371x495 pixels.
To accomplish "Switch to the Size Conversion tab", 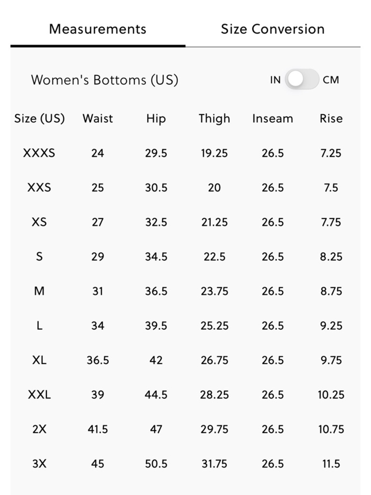I will 273,29.
